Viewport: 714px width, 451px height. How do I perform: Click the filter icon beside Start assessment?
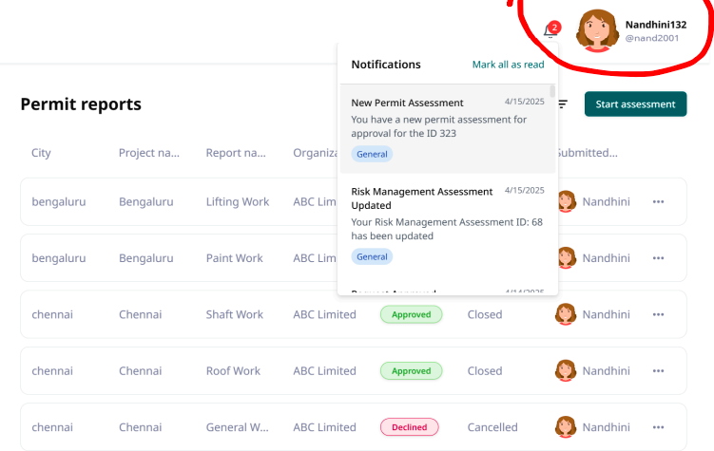(x=563, y=104)
